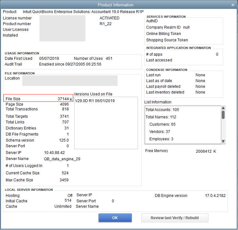Click the Total Transactions value 818

pyautogui.click(x=65, y=109)
